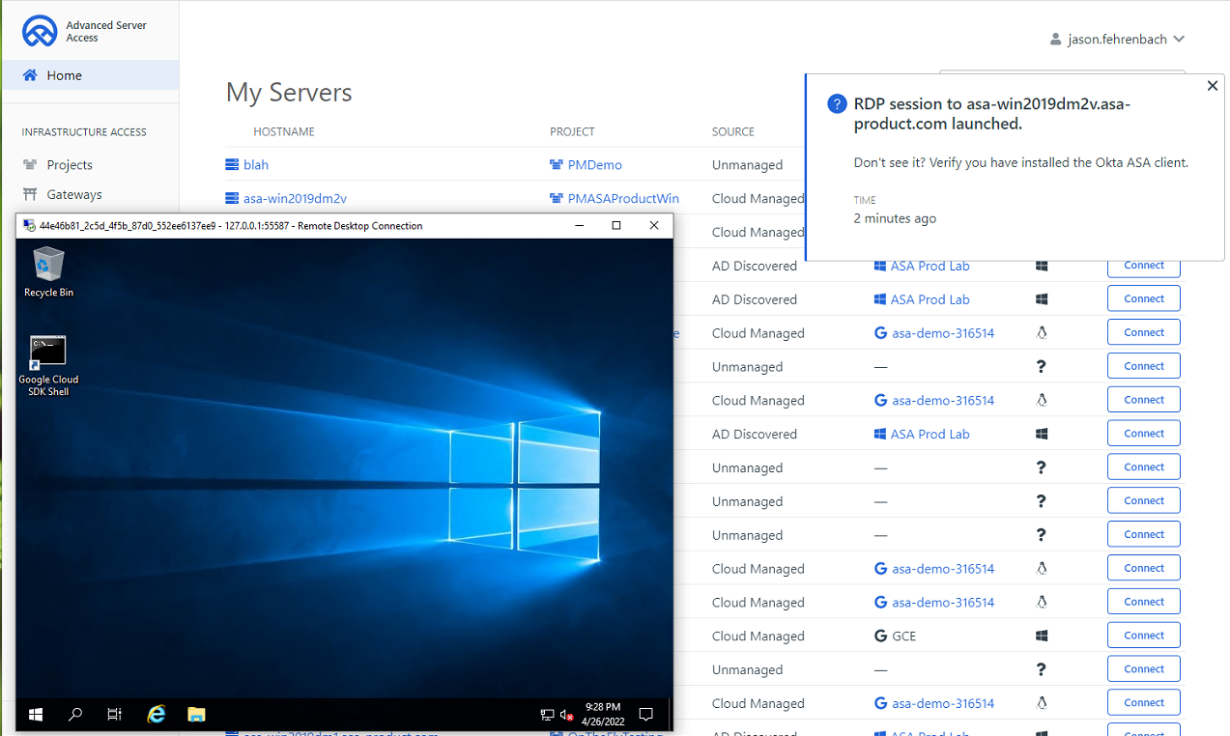The width and height of the screenshot is (1230, 736).
Task: Open Task View on remote taskbar
Action: [114, 715]
